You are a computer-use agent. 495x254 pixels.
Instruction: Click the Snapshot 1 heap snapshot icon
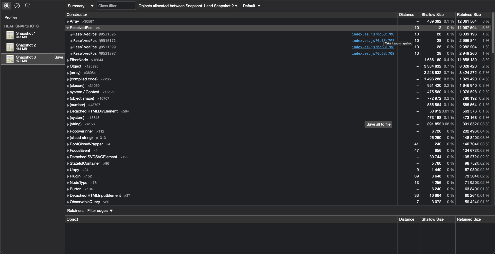[x=10, y=35]
